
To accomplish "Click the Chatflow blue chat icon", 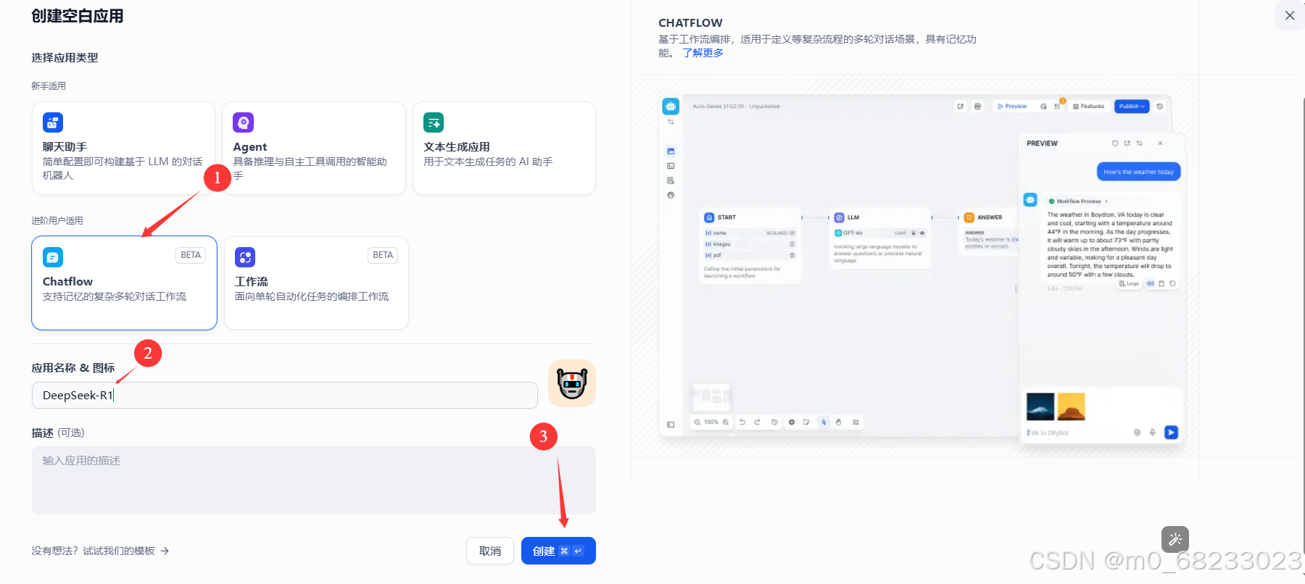I will [x=53, y=257].
